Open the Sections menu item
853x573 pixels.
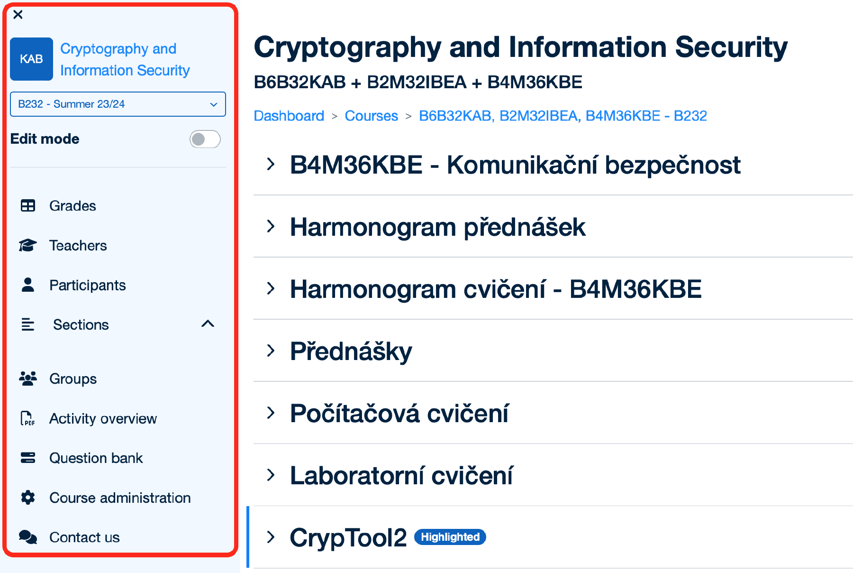[x=81, y=324]
